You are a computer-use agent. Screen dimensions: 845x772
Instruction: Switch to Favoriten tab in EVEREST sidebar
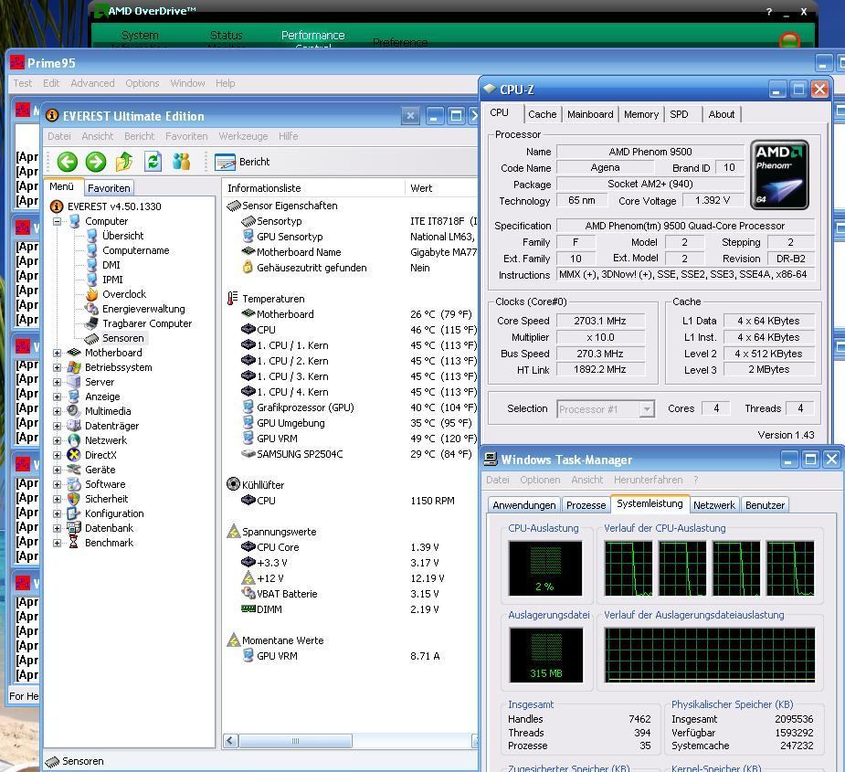click(x=109, y=188)
